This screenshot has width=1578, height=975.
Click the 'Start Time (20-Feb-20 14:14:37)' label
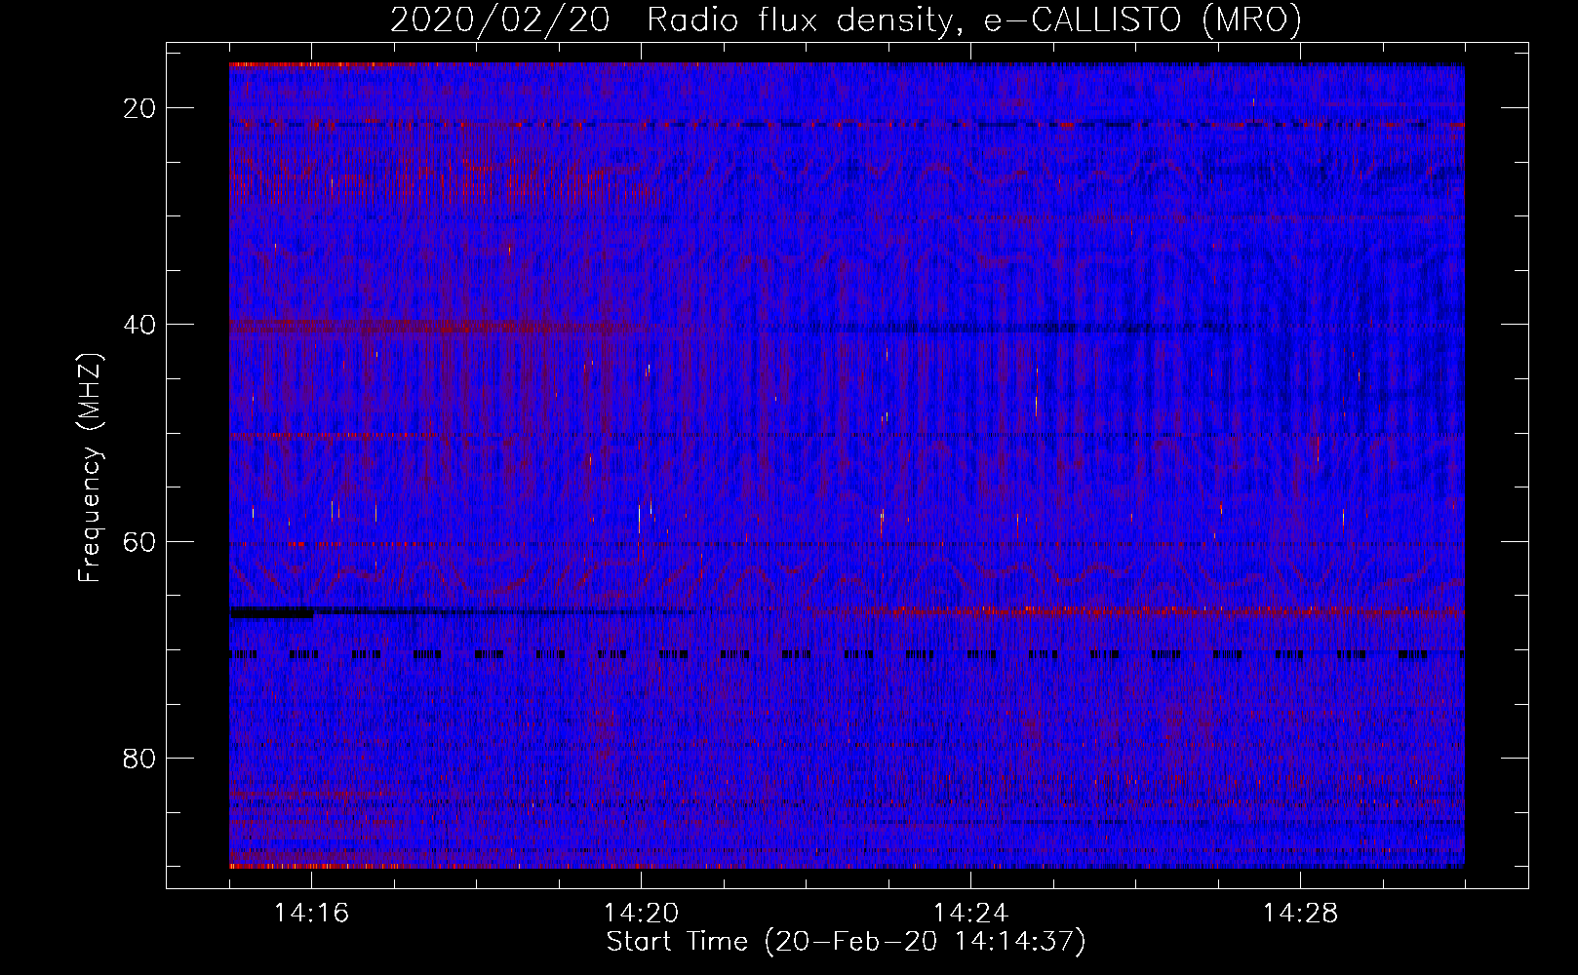(847, 942)
